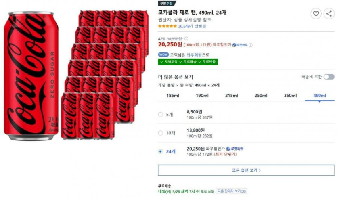Toggle the 배송비 포함 switch
The width and height of the screenshot is (337, 197).
coord(329,77)
